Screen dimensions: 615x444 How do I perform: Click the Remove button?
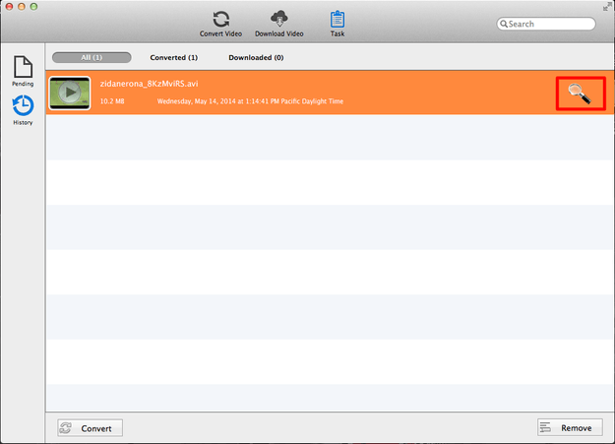[x=570, y=427]
